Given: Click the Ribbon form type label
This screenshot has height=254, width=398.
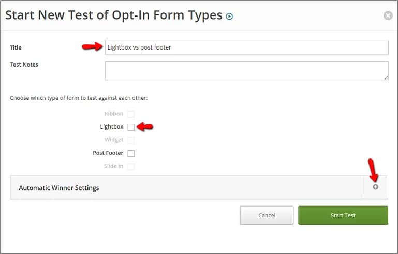Looking at the screenshot, I should (114, 114).
